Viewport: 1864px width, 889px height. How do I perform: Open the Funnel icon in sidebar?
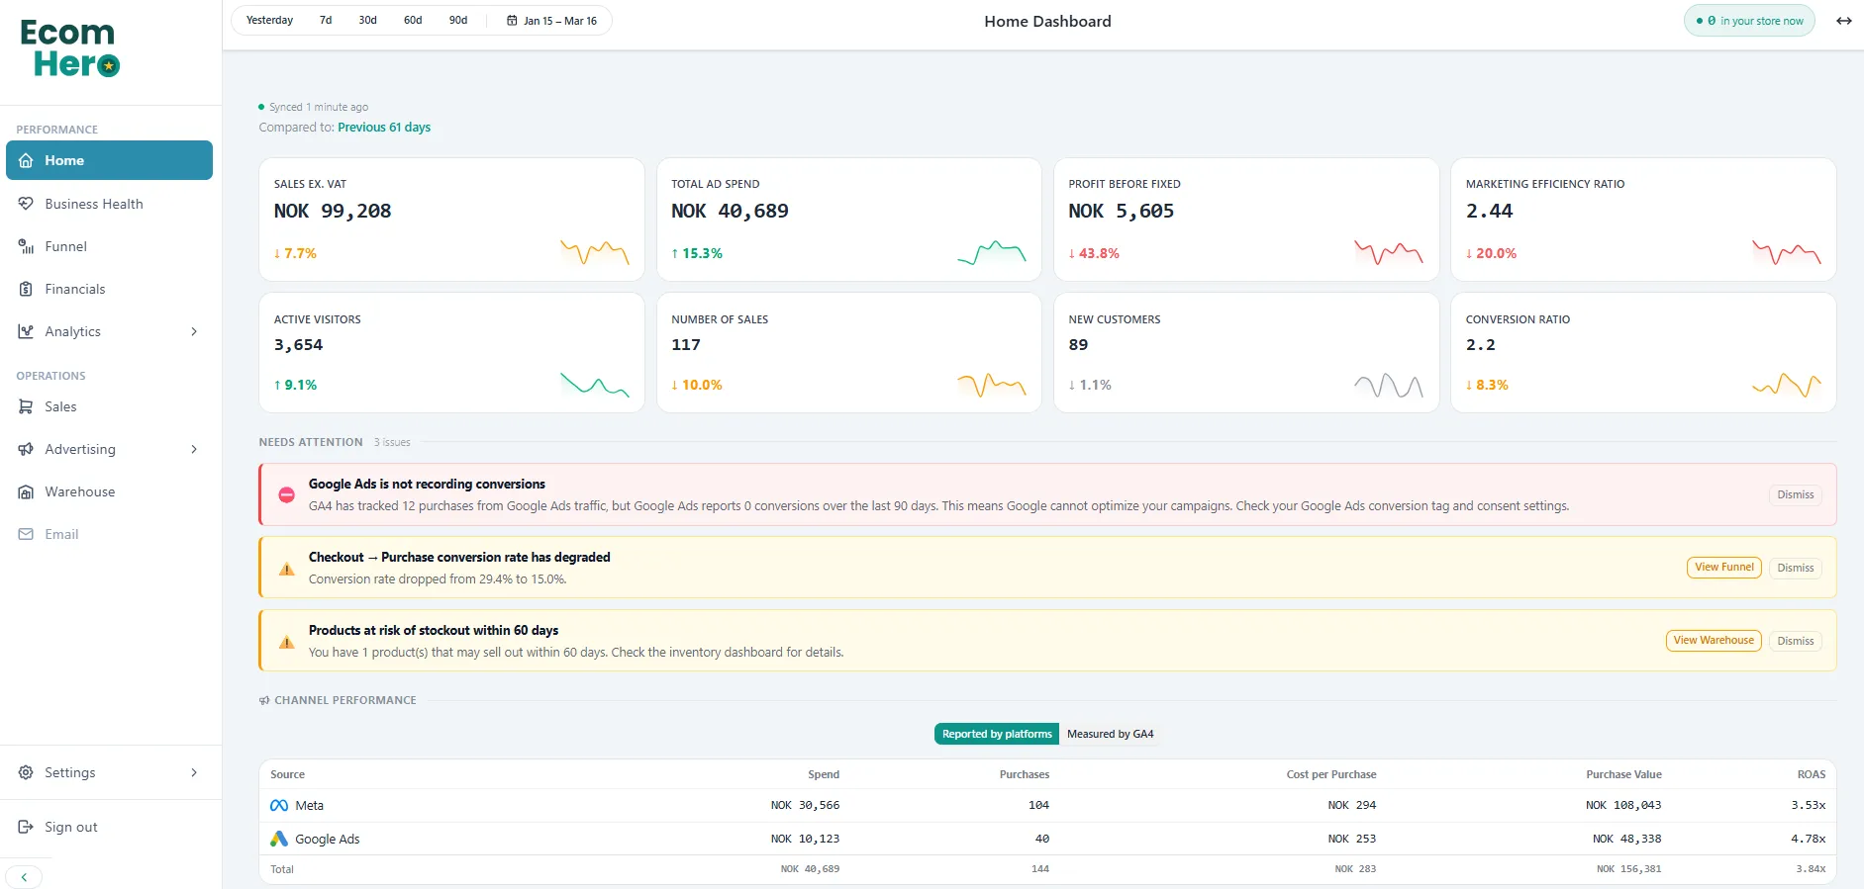click(26, 246)
